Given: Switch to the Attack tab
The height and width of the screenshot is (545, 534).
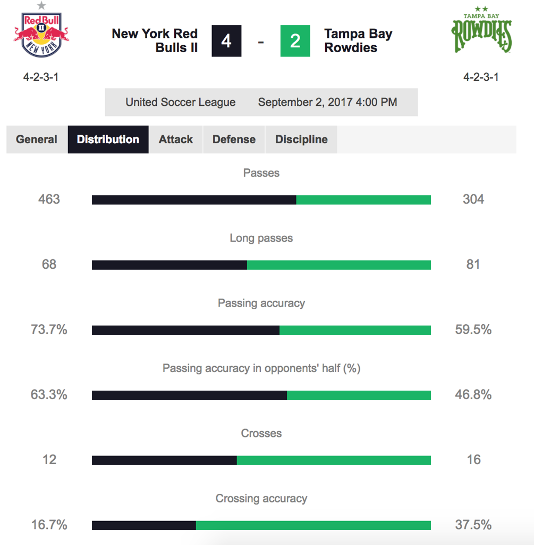Looking at the screenshot, I should pyautogui.click(x=175, y=139).
